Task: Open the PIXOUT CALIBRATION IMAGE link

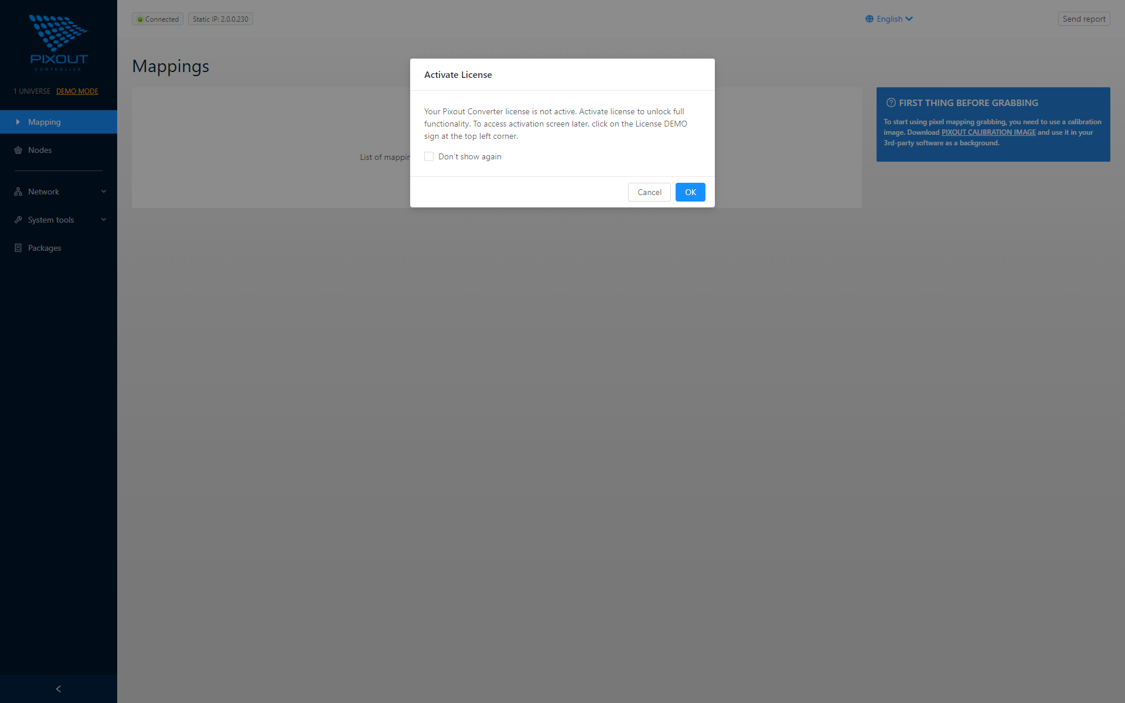Action: coord(988,132)
